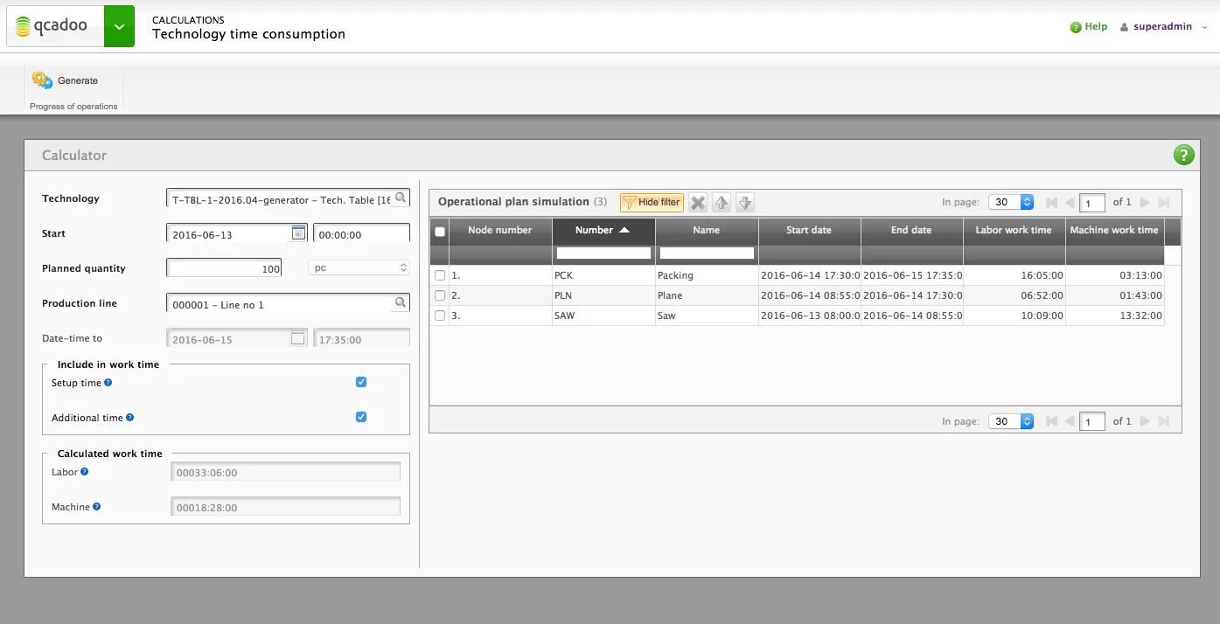Viewport: 1220px width, 624px height.
Task: Go to last page in top pager
Action: click(x=1164, y=203)
